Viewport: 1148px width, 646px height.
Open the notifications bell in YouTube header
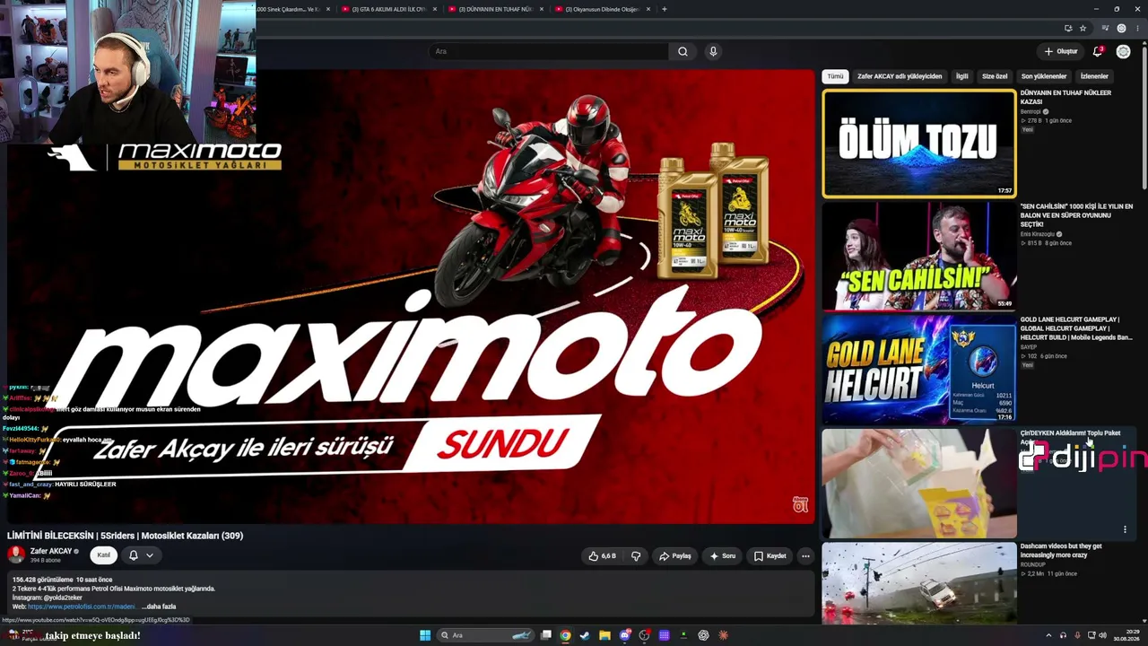(x=1098, y=51)
